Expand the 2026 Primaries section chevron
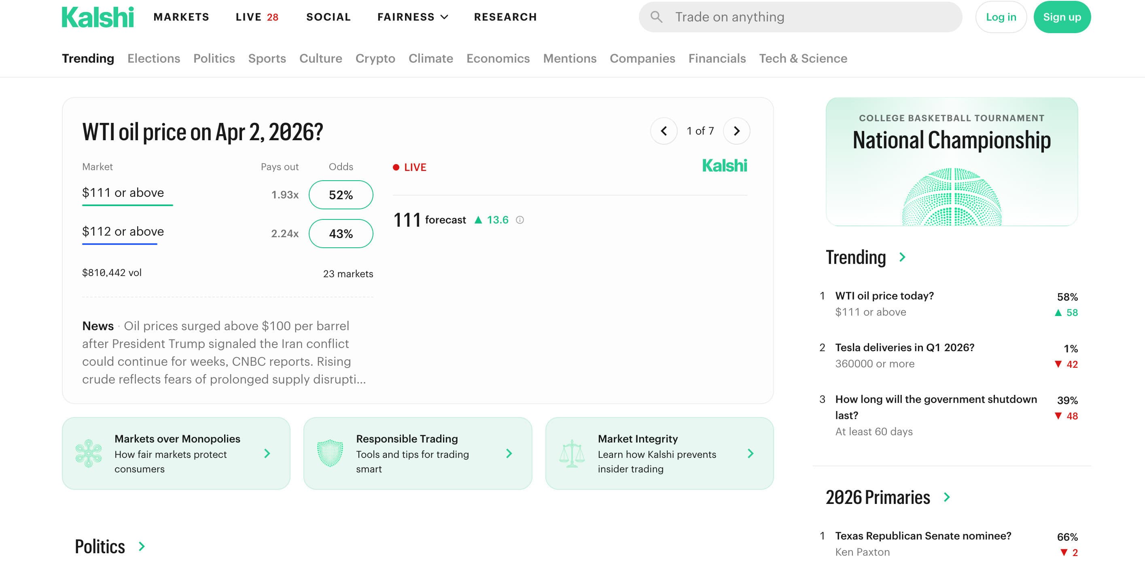Viewport: 1145px width, 569px height. [947, 497]
